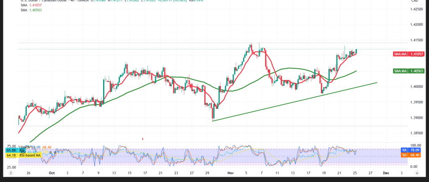Click the blue %K value label

point(409,150)
